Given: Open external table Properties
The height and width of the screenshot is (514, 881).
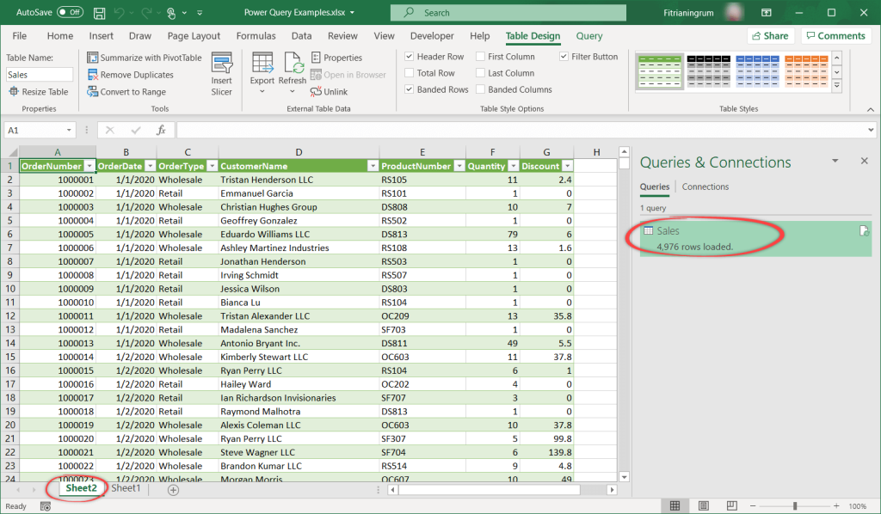Looking at the screenshot, I should coord(336,58).
